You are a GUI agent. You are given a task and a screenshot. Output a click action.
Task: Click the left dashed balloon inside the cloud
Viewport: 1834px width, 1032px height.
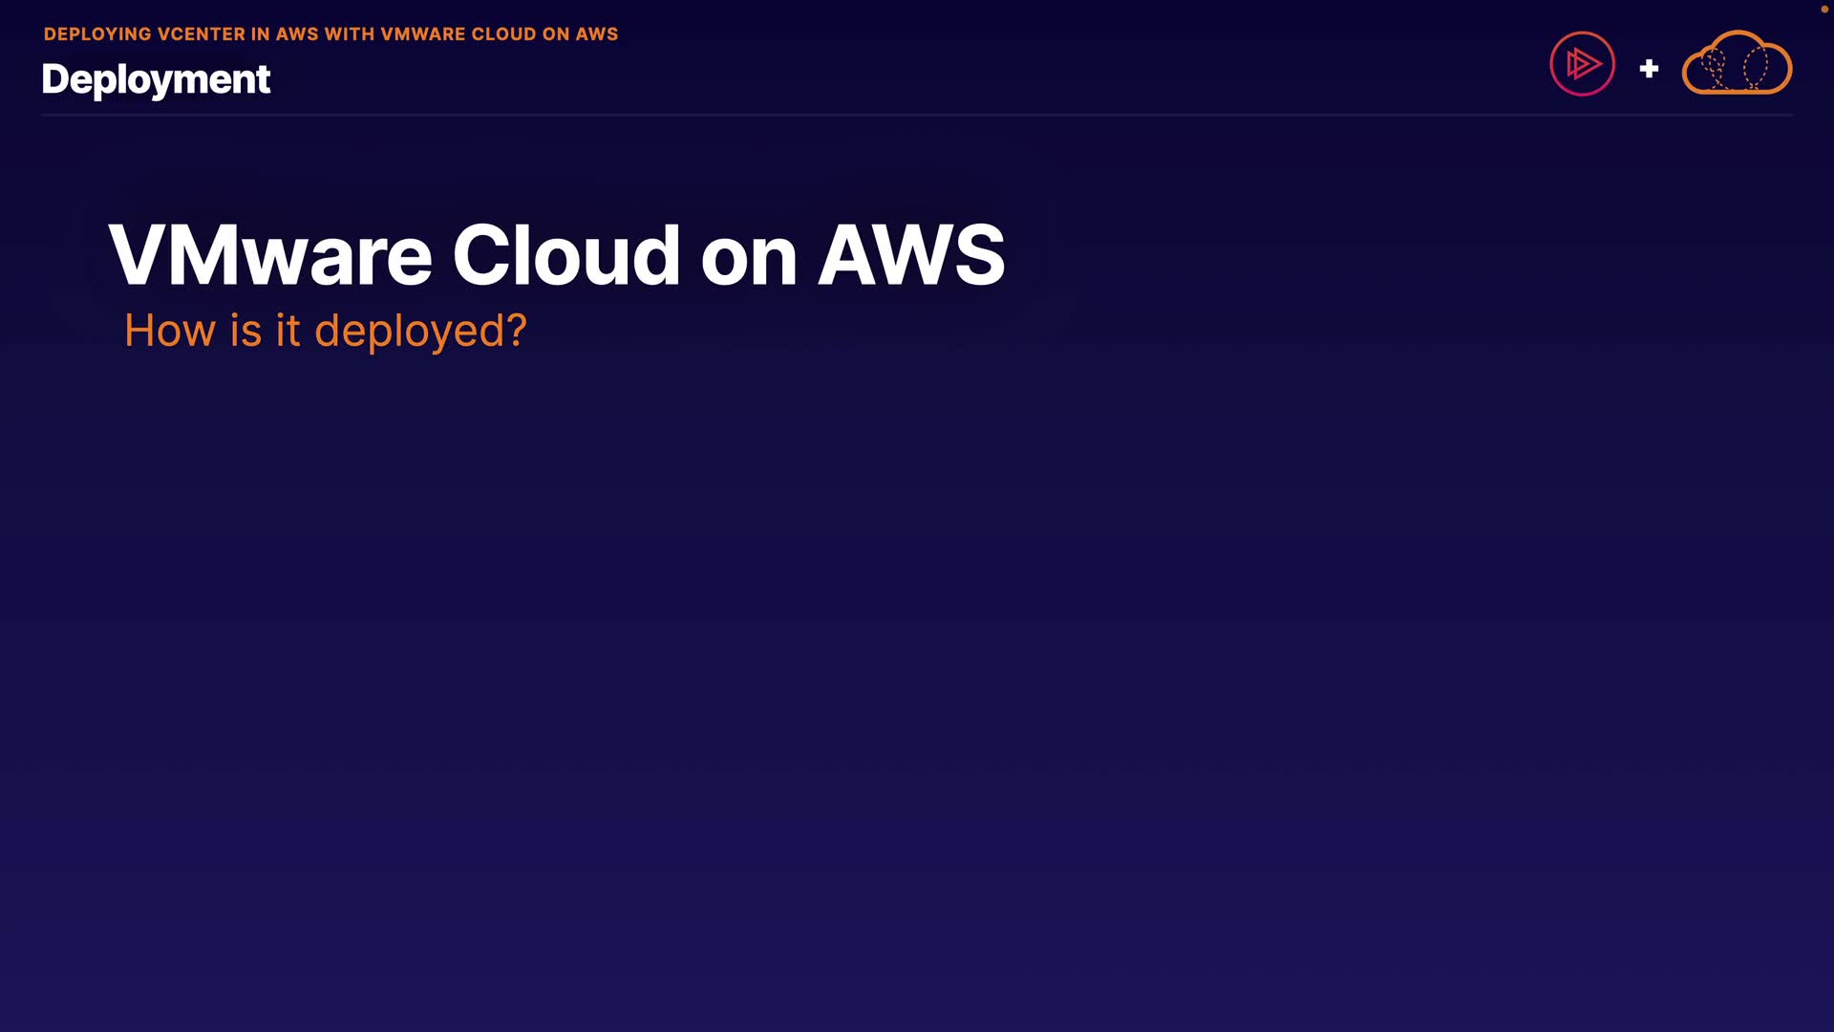point(1715,67)
